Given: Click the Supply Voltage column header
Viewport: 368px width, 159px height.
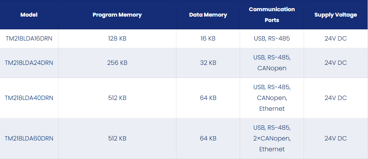Looking at the screenshot, I should pyautogui.click(x=335, y=15).
